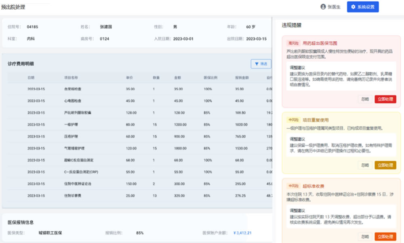The height and width of the screenshot is (243, 404).
Task: Click the 张医生 user avatar icon
Action: [x=323, y=7]
